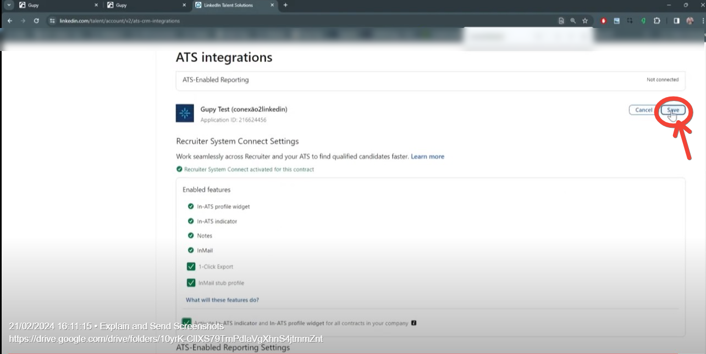Open the Learn more link
Image resolution: width=706 pixels, height=354 pixels.
(x=427, y=156)
